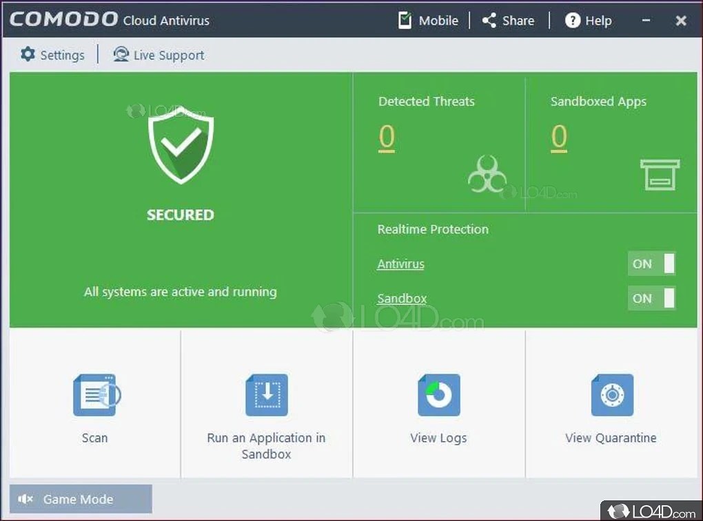Image resolution: width=703 pixels, height=521 pixels.
Task: Minimize the Comodo window
Action: (646, 21)
